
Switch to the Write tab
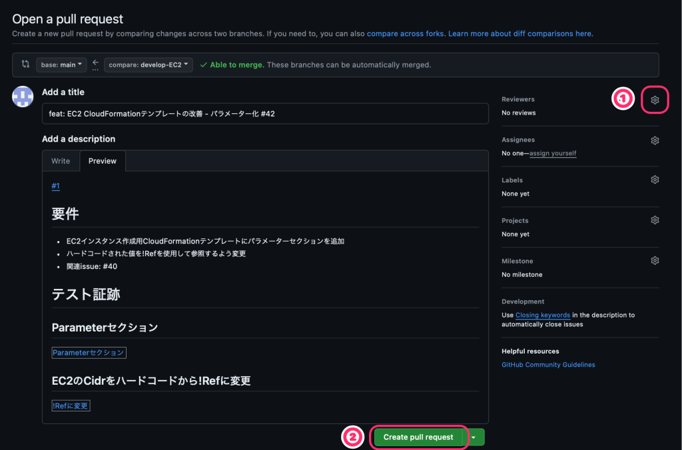61,161
